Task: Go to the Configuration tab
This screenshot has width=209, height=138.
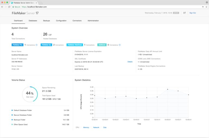Action: coord(61,21)
